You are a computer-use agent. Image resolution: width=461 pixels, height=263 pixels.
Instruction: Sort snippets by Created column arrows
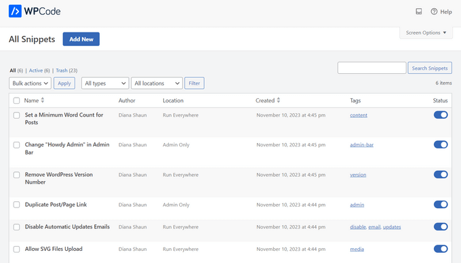pyautogui.click(x=279, y=100)
